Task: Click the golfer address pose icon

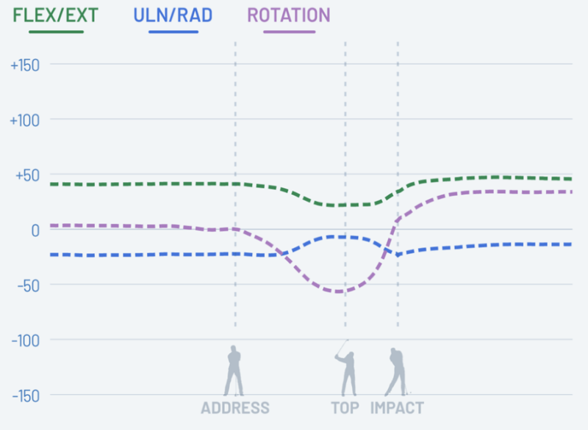Action: [x=234, y=371]
